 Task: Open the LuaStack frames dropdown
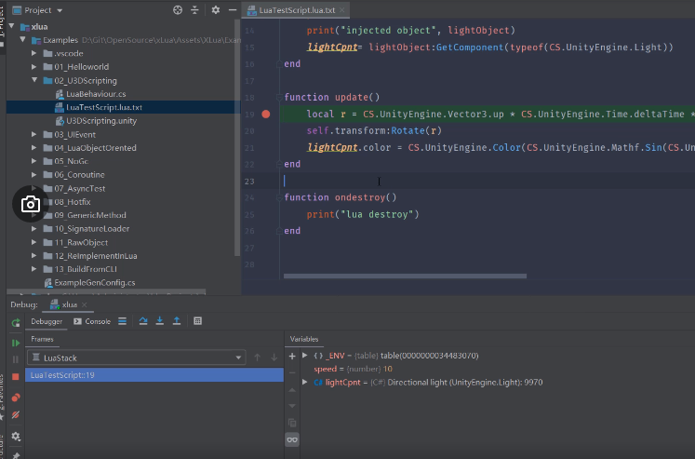pos(239,358)
